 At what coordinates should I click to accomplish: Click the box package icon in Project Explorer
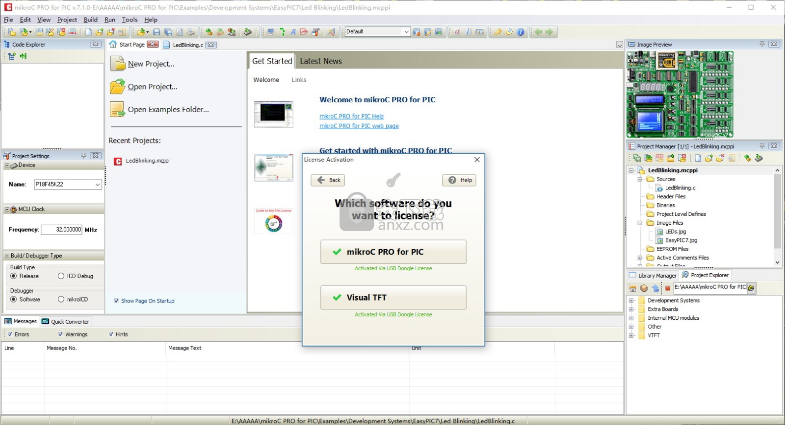coord(644,288)
